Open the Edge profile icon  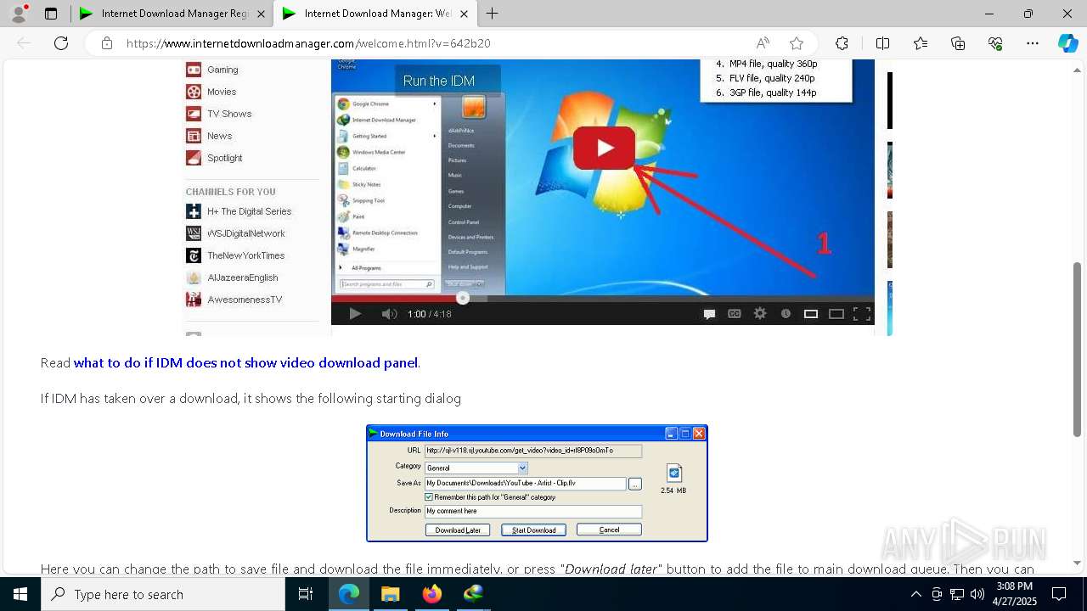(19, 14)
